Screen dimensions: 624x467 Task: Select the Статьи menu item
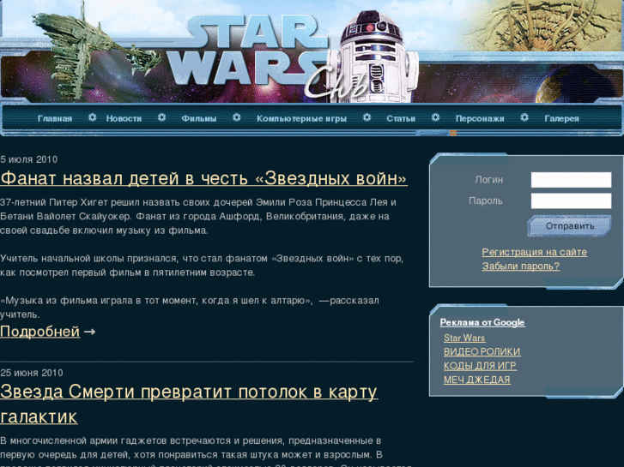pos(401,118)
